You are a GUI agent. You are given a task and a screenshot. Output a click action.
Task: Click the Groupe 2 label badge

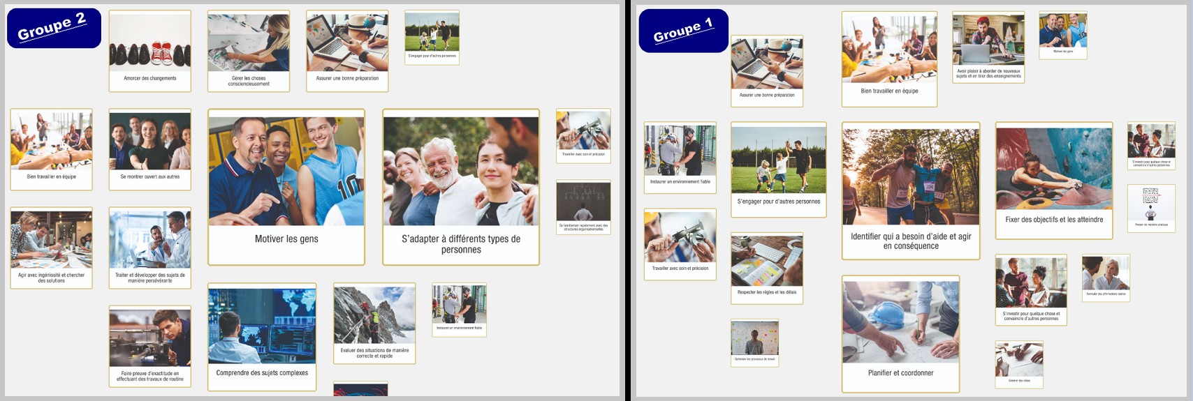tap(54, 28)
